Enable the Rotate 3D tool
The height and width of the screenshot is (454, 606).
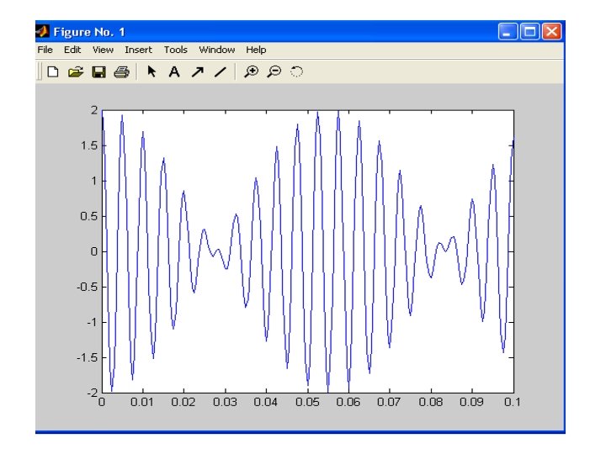coord(297,71)
